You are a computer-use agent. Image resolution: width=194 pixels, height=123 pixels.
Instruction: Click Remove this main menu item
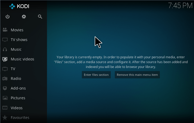click(x=137, y=75)
